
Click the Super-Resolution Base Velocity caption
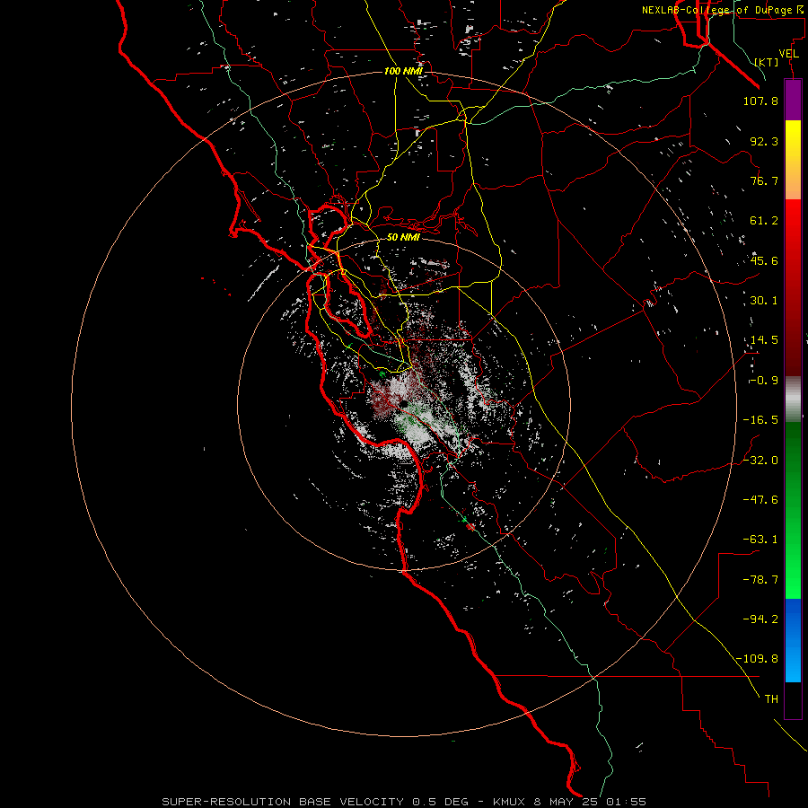coord(404,802)
